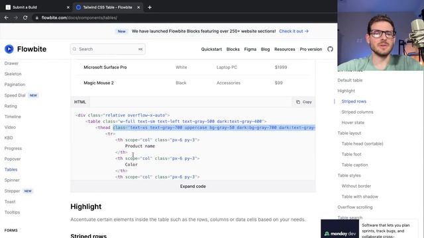
Task: Click the New badge in announcement banner
Action: tap(121, 31)
